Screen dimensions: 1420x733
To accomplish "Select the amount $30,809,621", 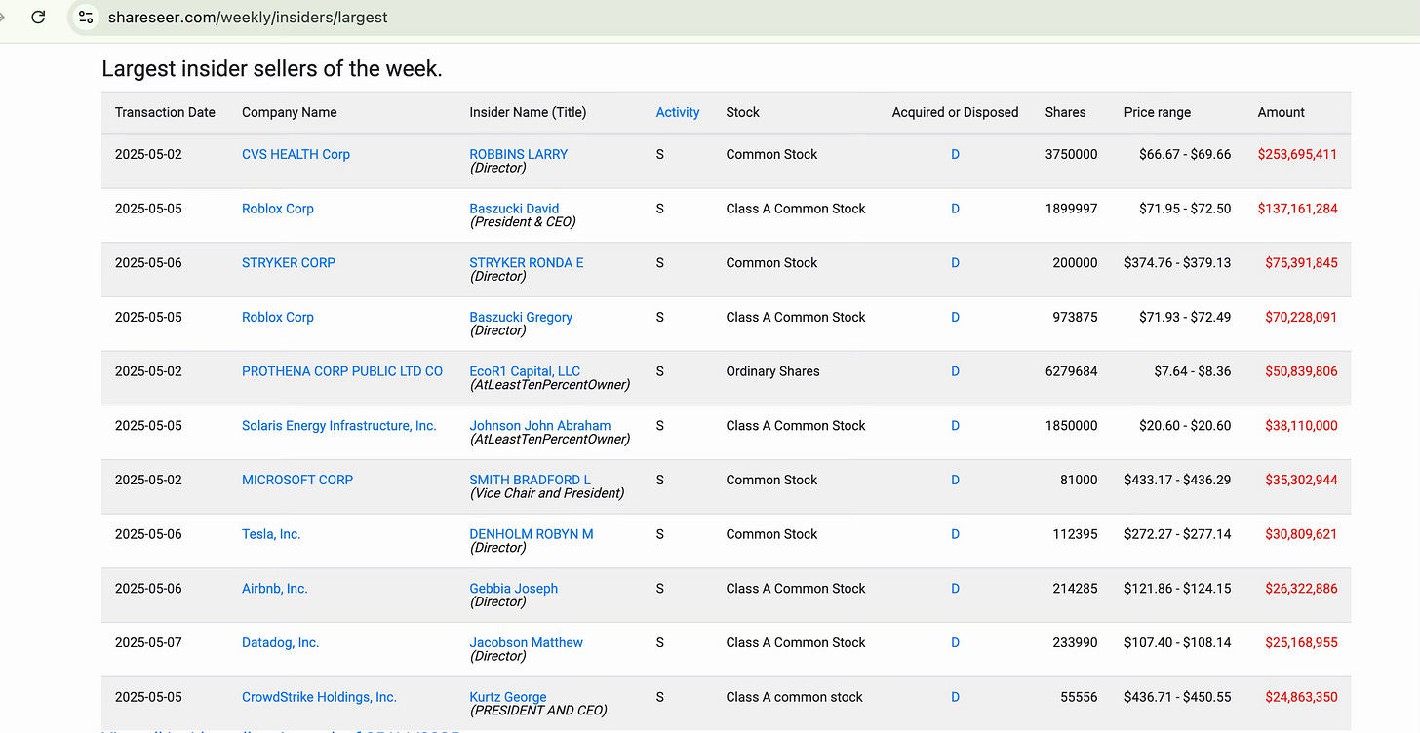I will click(1301, 534).
